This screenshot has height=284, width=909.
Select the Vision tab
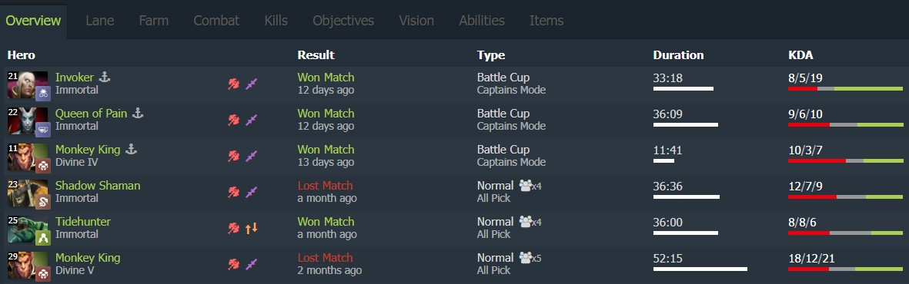[416, 21]
